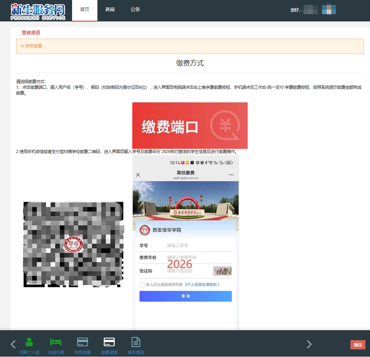
Task: Go to next step with right chevron
Action: coord(309,344)
